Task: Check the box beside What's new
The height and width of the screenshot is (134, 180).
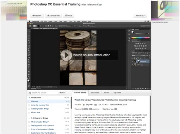Action: point(29,112)
